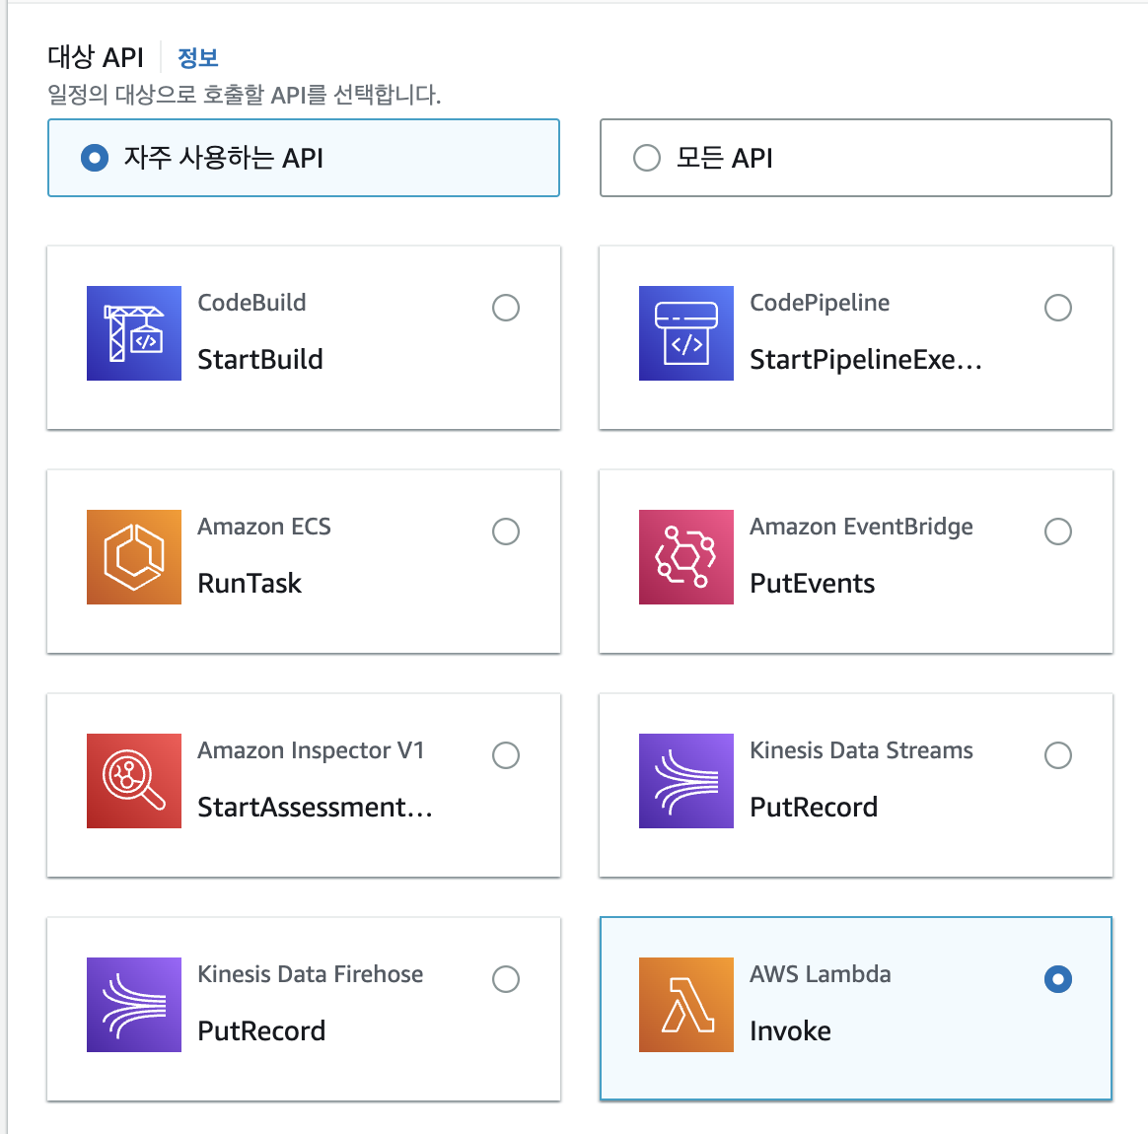Select the 자주 사용하는 API radio option
The width and height of the screenshot is (1148, 1134).
pyautogui.click(x=95, y=158)
